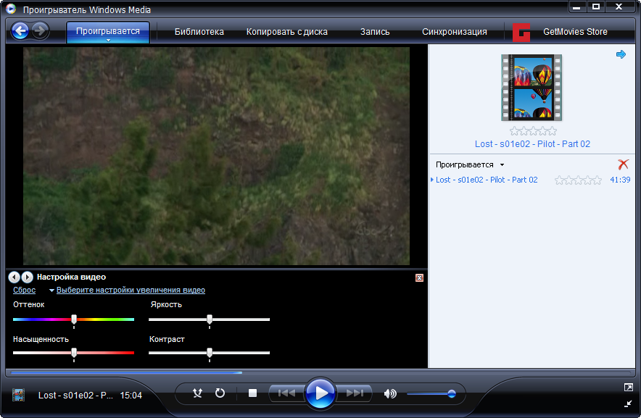Mute the sound via speaker icon
Image resolution: width=641 pixels, height=418 pixels.
[x=390, y=393]
